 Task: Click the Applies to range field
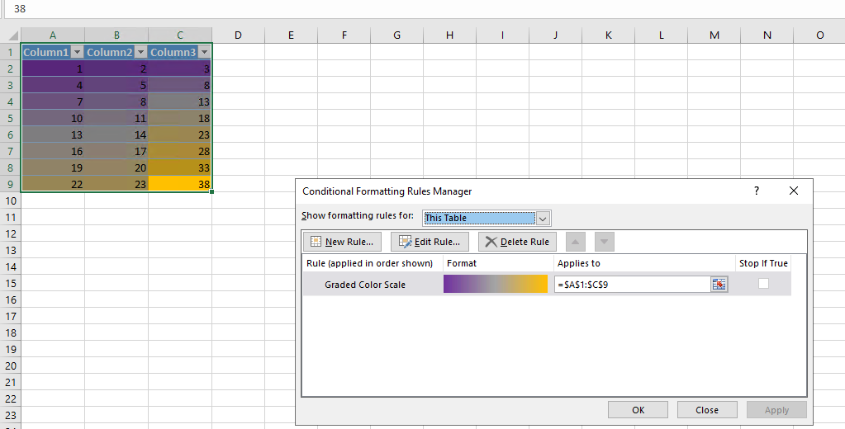(x=633, y=284)
